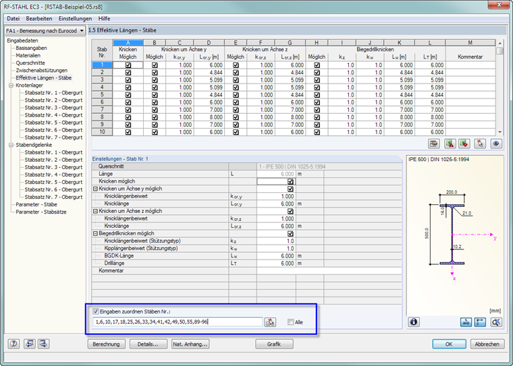Screen dimensions: 513x366
Task: Toggle cross-section dimensions display icon
Action: (481, 322)
